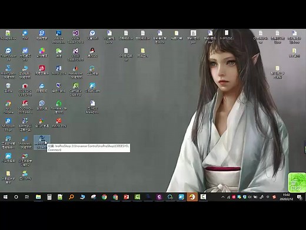Open the orange magnifier search taskbar icon
The image size is (306, 230).
(x=71, y=197)
